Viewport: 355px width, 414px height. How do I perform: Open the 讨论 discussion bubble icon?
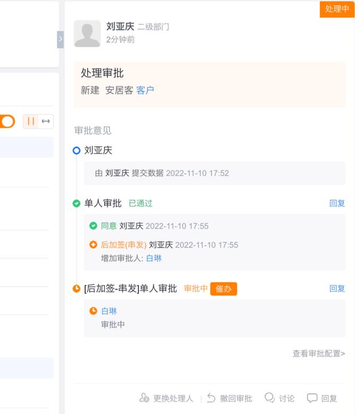click(270, 398)
